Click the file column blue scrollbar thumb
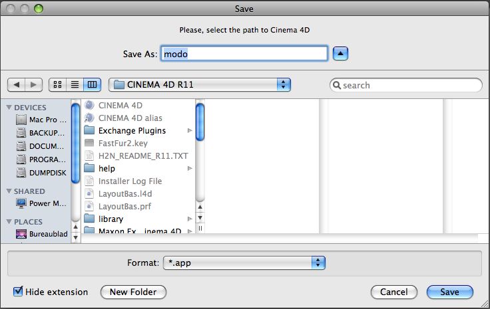Image resolution: width=490 pixels, height=309 pixels. pyautogui.click(x=200, y=122)
